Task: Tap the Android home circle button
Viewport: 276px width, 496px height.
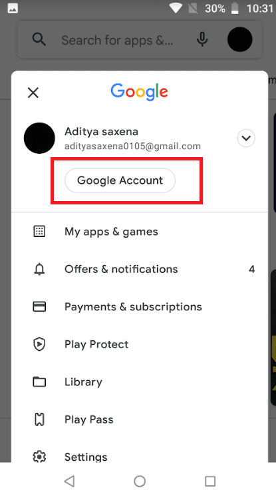Action: pos(140,481)
